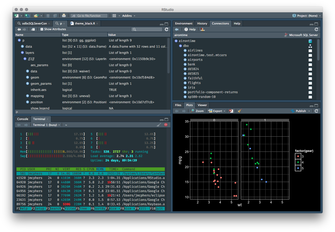Clear all plots with the broom icon
335x232 pixels.
point(239,111)
